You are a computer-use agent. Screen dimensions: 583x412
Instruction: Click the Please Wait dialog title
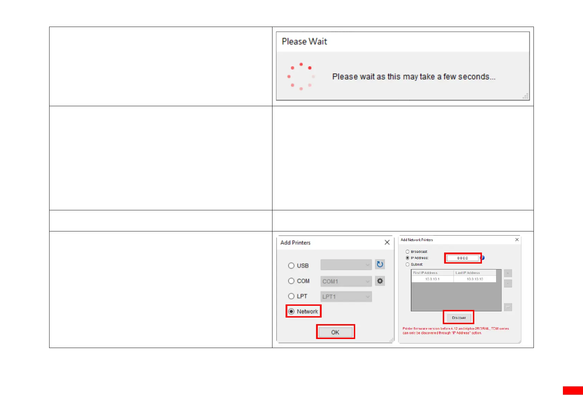[304, 42]
